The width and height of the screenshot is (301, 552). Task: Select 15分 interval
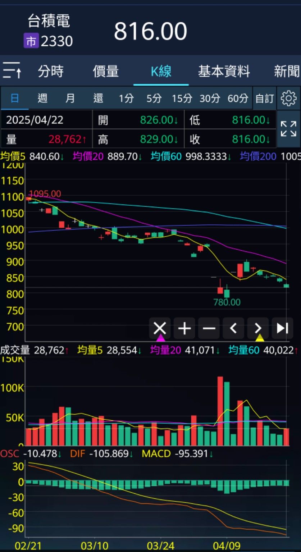pos(182,98)
